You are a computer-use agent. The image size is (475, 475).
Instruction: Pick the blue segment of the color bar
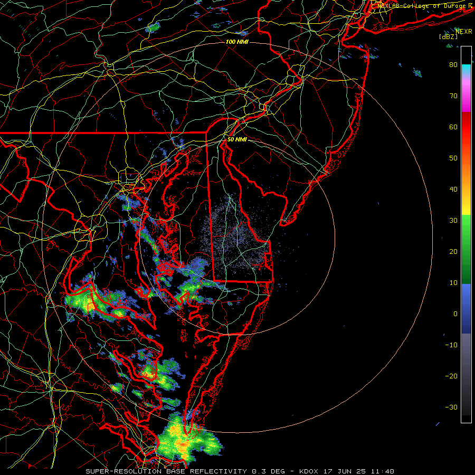tap(466, 309)
